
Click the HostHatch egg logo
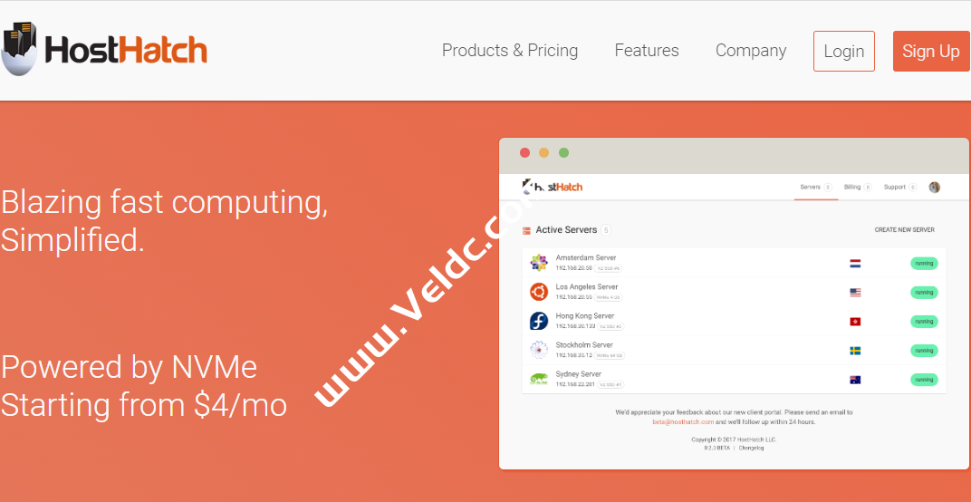pos(19,49)
